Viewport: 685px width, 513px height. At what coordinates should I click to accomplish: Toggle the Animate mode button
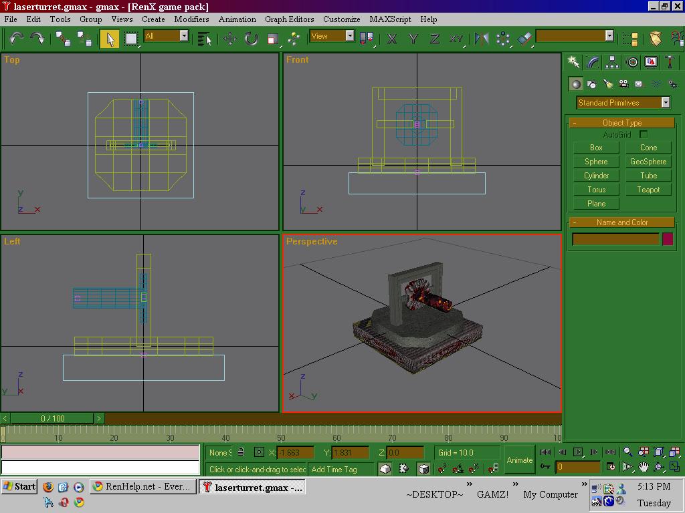[519, 460]
